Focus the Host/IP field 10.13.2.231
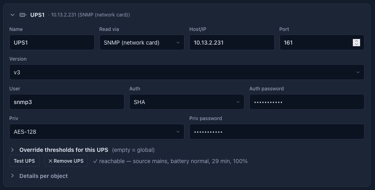375x190 pixels. 232,43
